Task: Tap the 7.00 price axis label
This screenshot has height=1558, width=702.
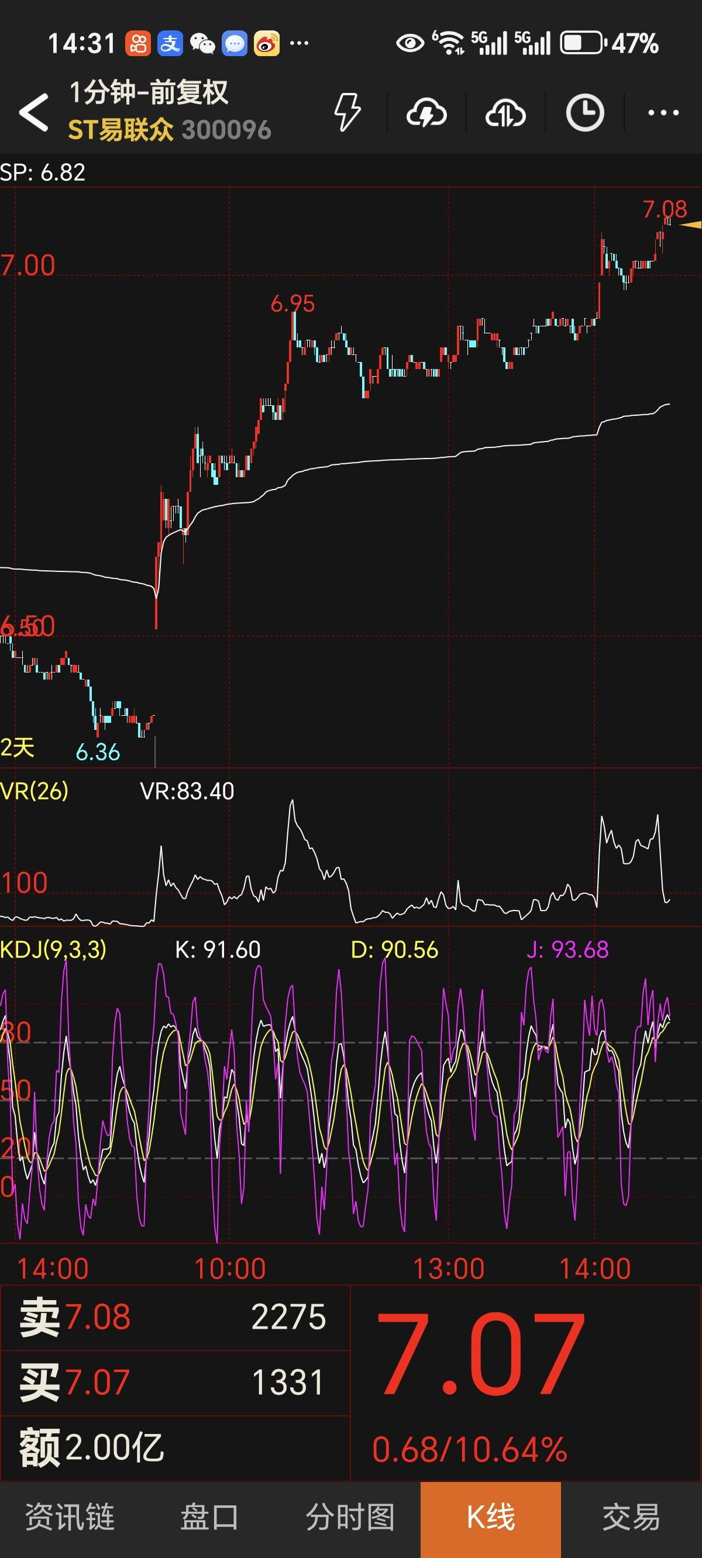Action: click(28, 265)
